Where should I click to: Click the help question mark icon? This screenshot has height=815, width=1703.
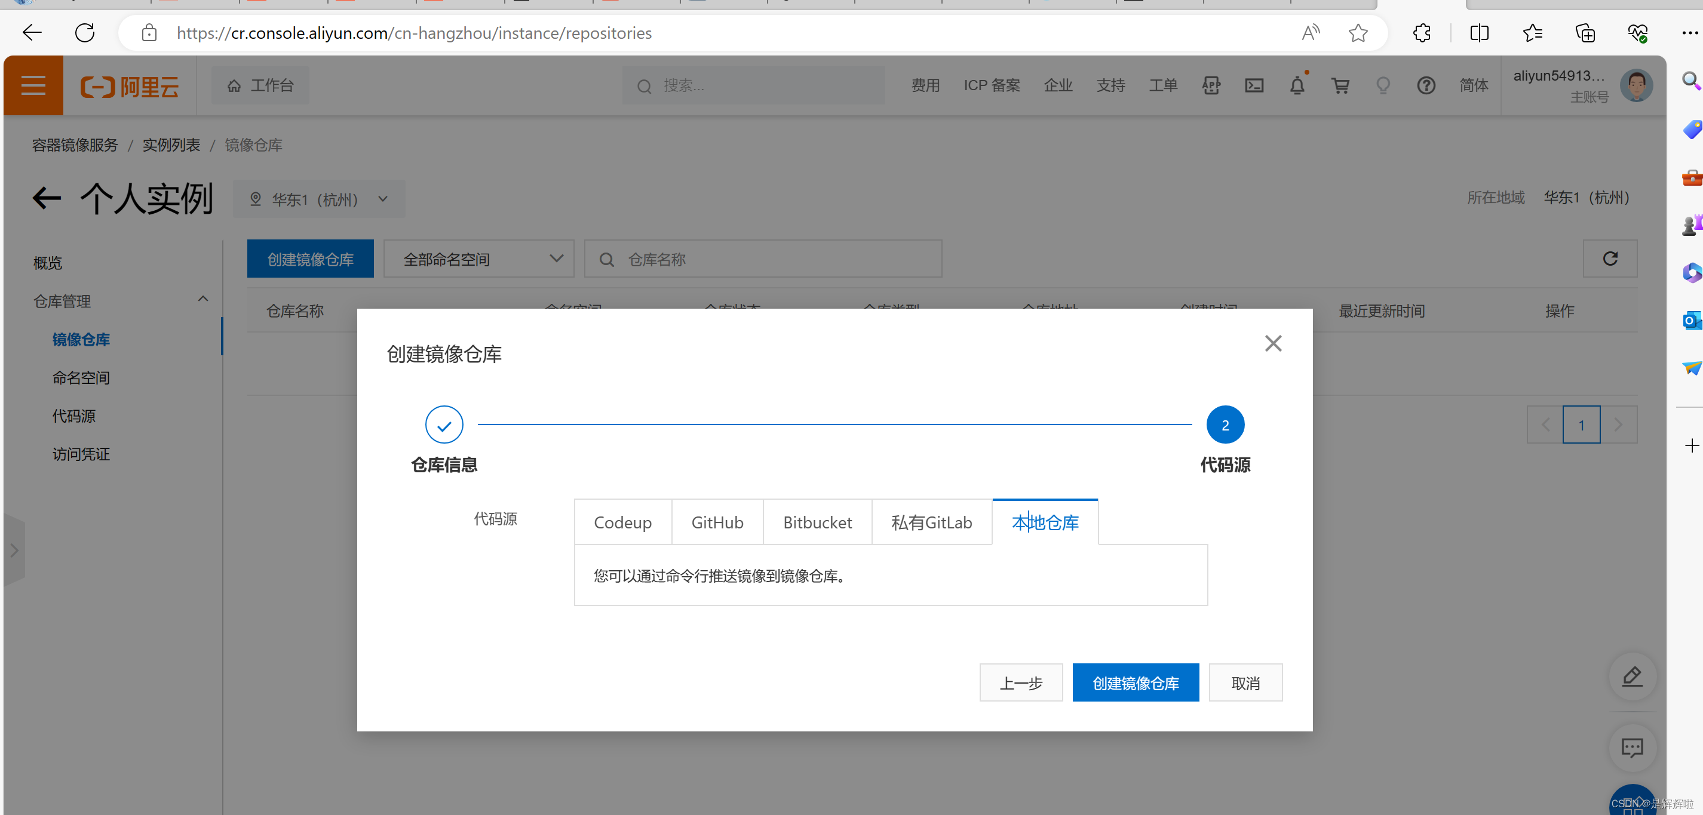click(1426, 86)
